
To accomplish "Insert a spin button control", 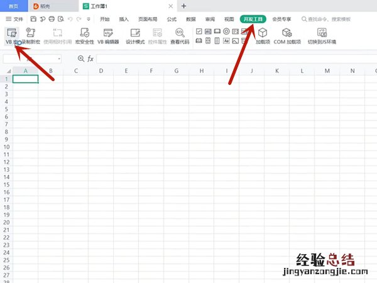I will pyautogui.click(x=208, y=41).
